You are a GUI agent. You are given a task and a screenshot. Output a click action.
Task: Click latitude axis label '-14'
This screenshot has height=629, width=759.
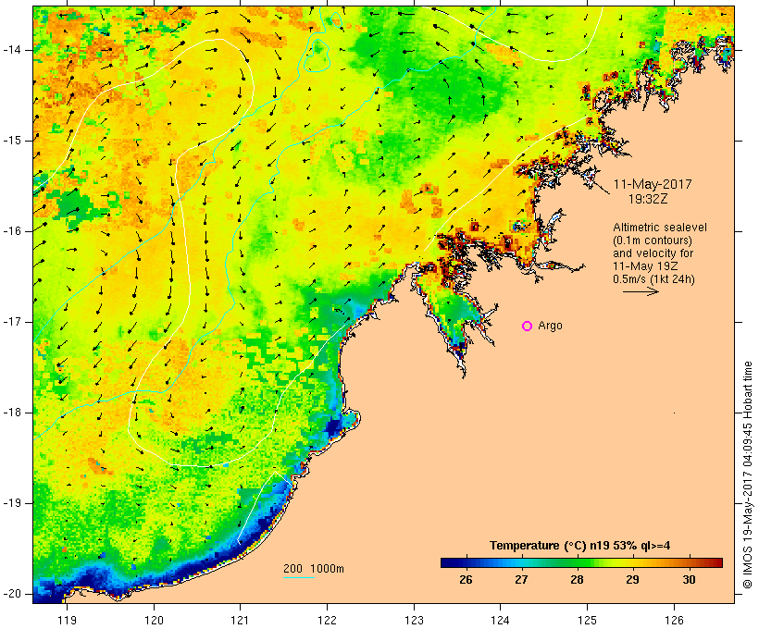tap(12, 50)
